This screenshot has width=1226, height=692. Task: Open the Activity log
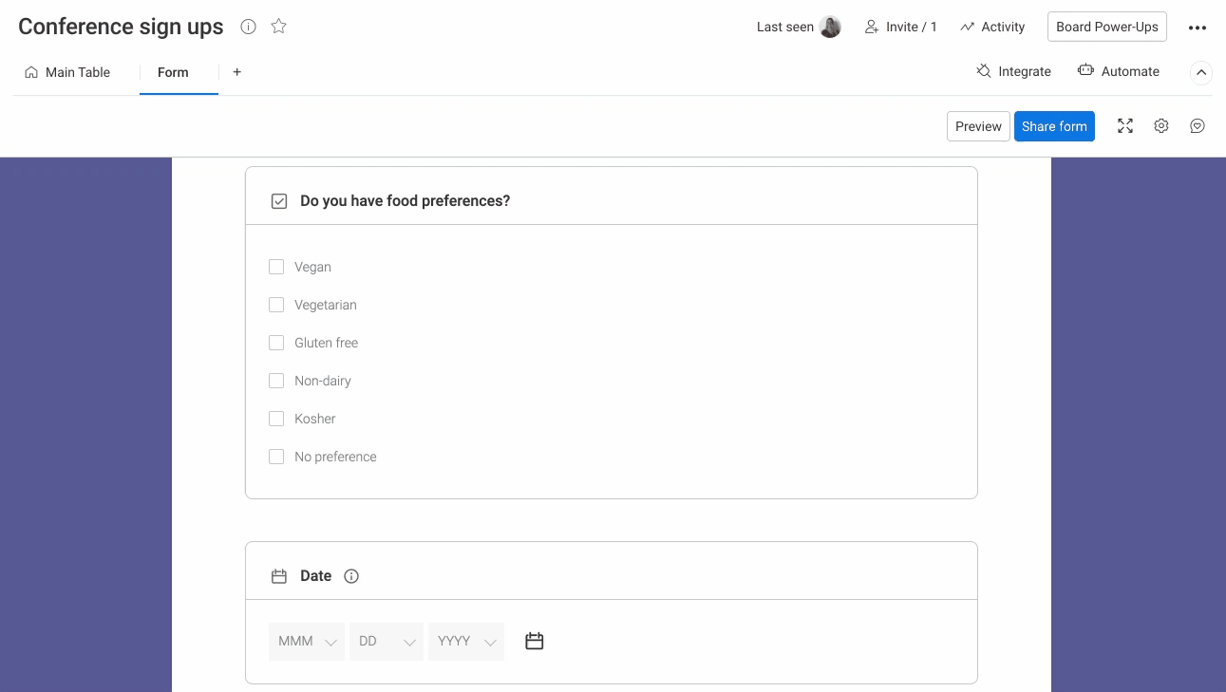point(992,27)
